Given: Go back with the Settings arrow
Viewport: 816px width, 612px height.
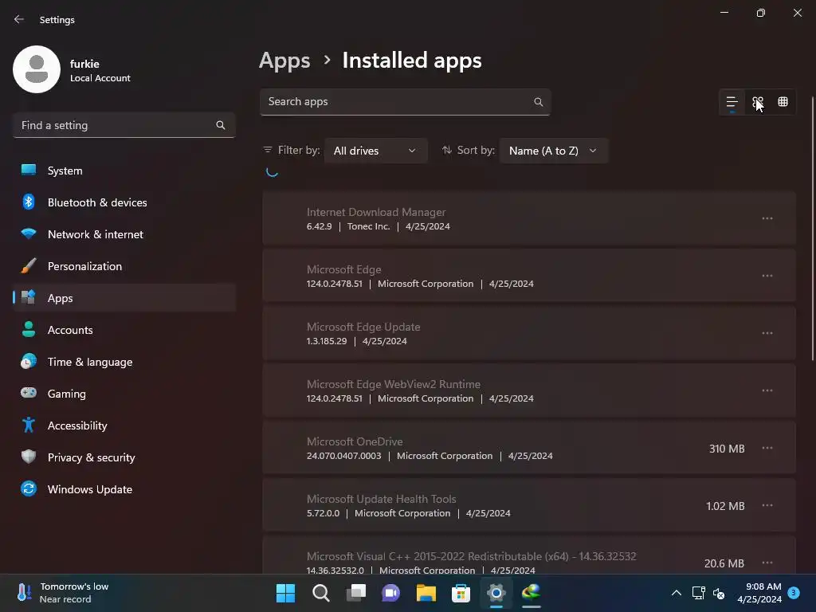Looking at the screenshot, I should click(19, 19).
